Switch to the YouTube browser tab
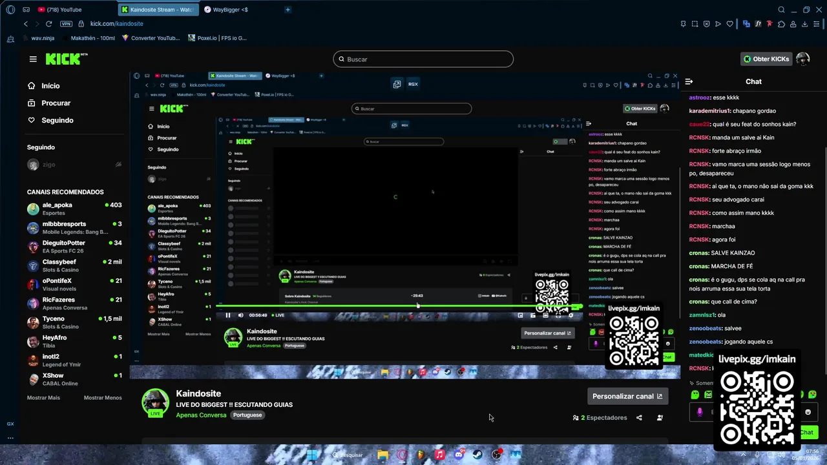Viewport: 827px width, 465px height. (x=59, y=10)
